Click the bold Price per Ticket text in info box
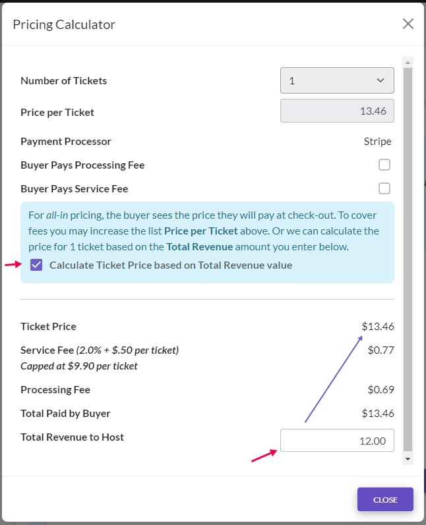This screenshot has width=426, height=525. pos(200,231)
